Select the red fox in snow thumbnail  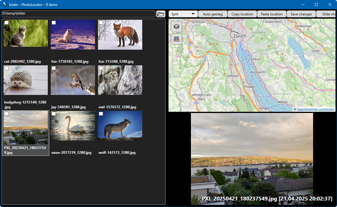(x=120, y=35)
